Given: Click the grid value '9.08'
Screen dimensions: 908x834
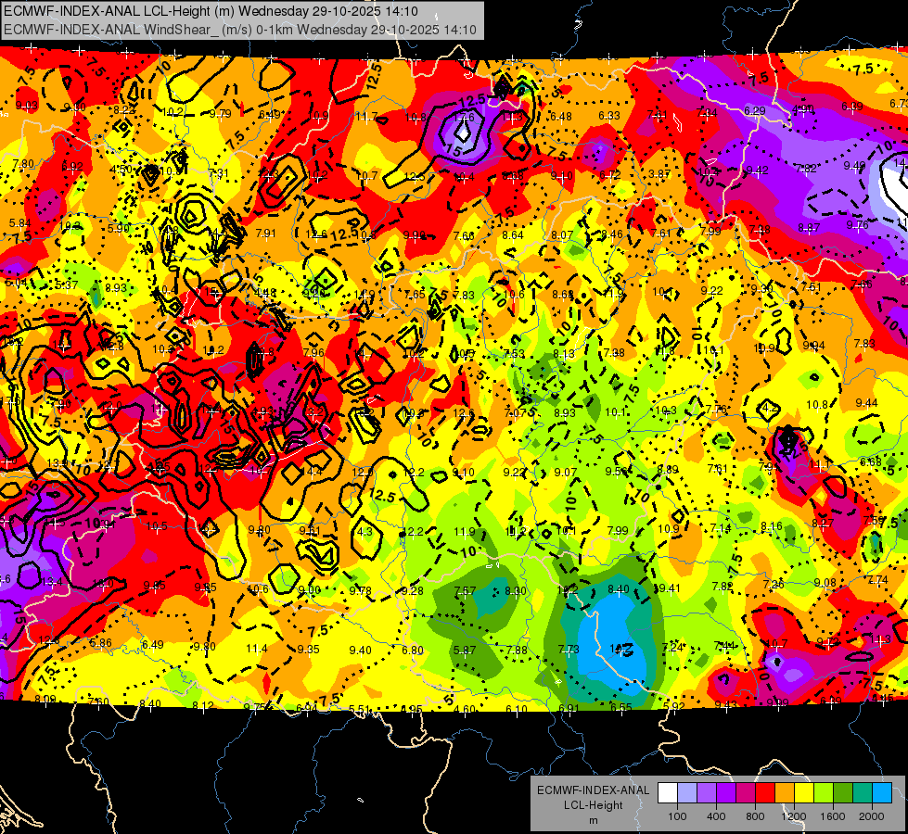Looking at the screenshot, I should pyautogui.click(x=825, y=582).
